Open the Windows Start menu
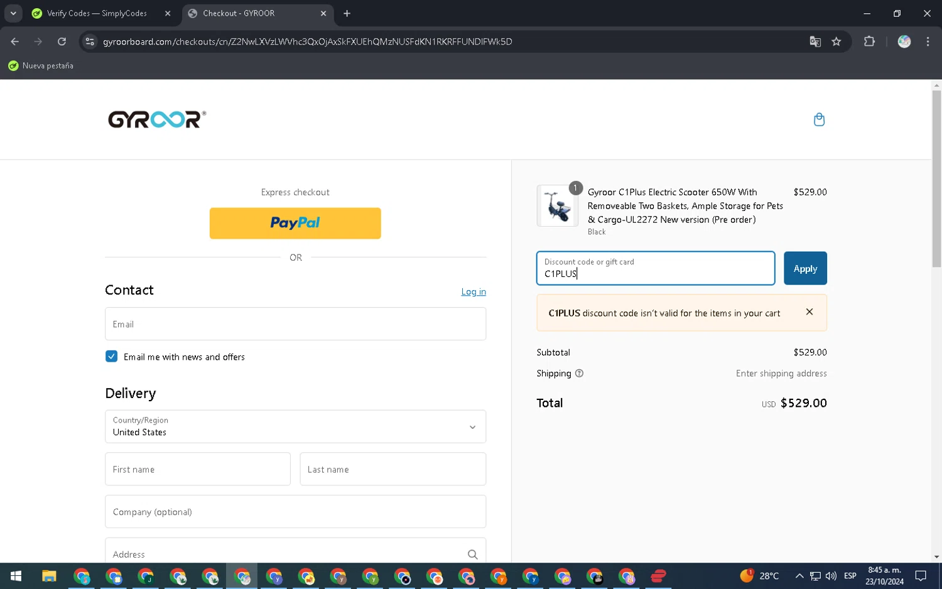The width and height of the screenshot is (942, 589). [16, 576]
